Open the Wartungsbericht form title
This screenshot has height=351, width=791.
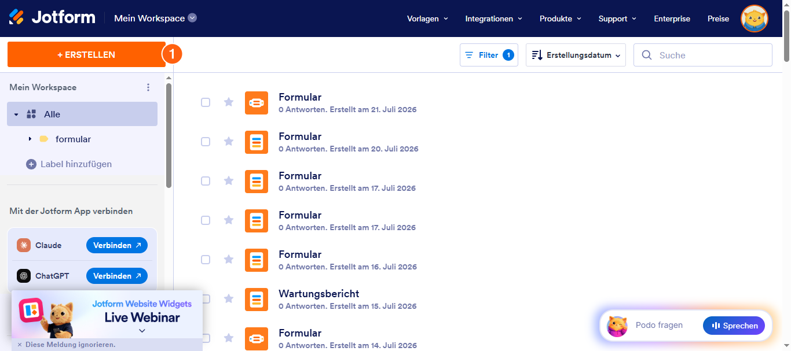point(319,294)
